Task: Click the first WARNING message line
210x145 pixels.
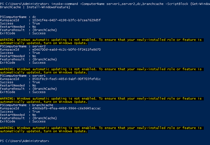Action: pyautogui.click(x=102, y=41)
